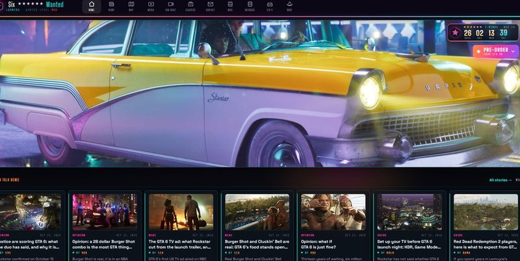Viewport: 520px width, 261px height.
Task: Read 'Burger Shot and Cluckin' Bell are real' headline
Action: 257,244
